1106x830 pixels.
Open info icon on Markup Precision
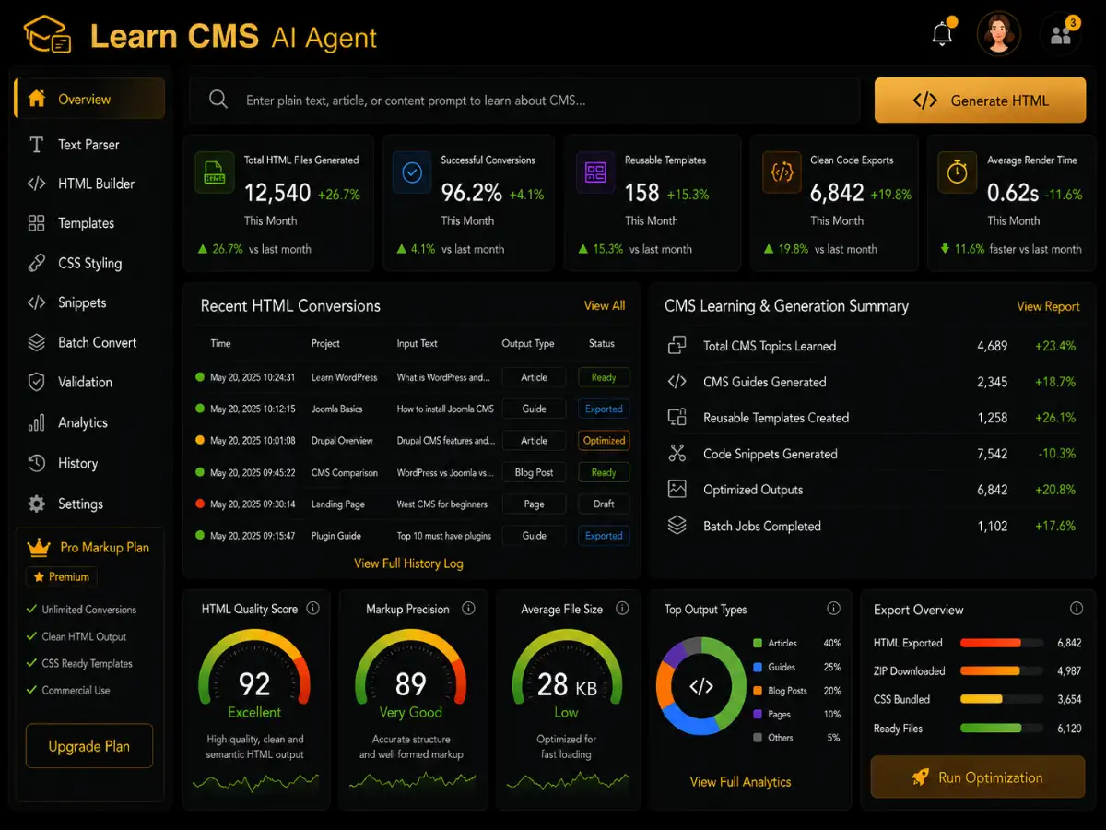point(468,609)
